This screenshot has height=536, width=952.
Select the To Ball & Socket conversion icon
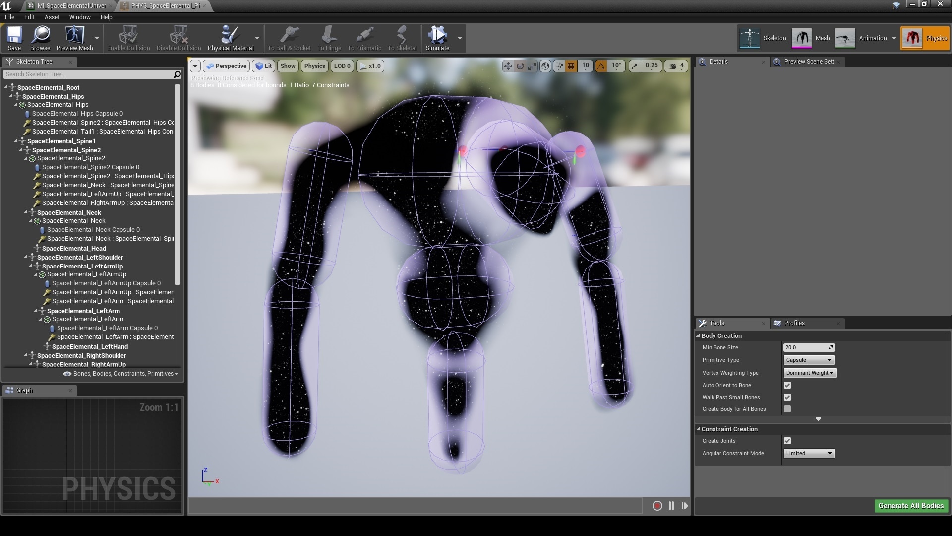click(x=290, y=37)
